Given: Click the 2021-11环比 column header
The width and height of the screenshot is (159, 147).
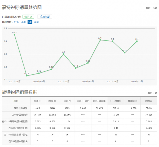Looking at the screenshot, I should tap(99, 101).
